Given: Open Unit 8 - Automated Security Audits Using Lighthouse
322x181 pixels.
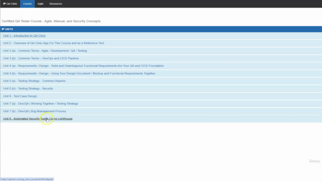Looking at the screenshot, I should point(38,119).
